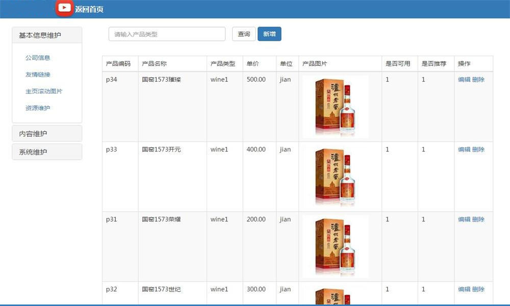The image size is (510, 306).
Task: Click the 新增 button
Action: [x=269, y=34]
